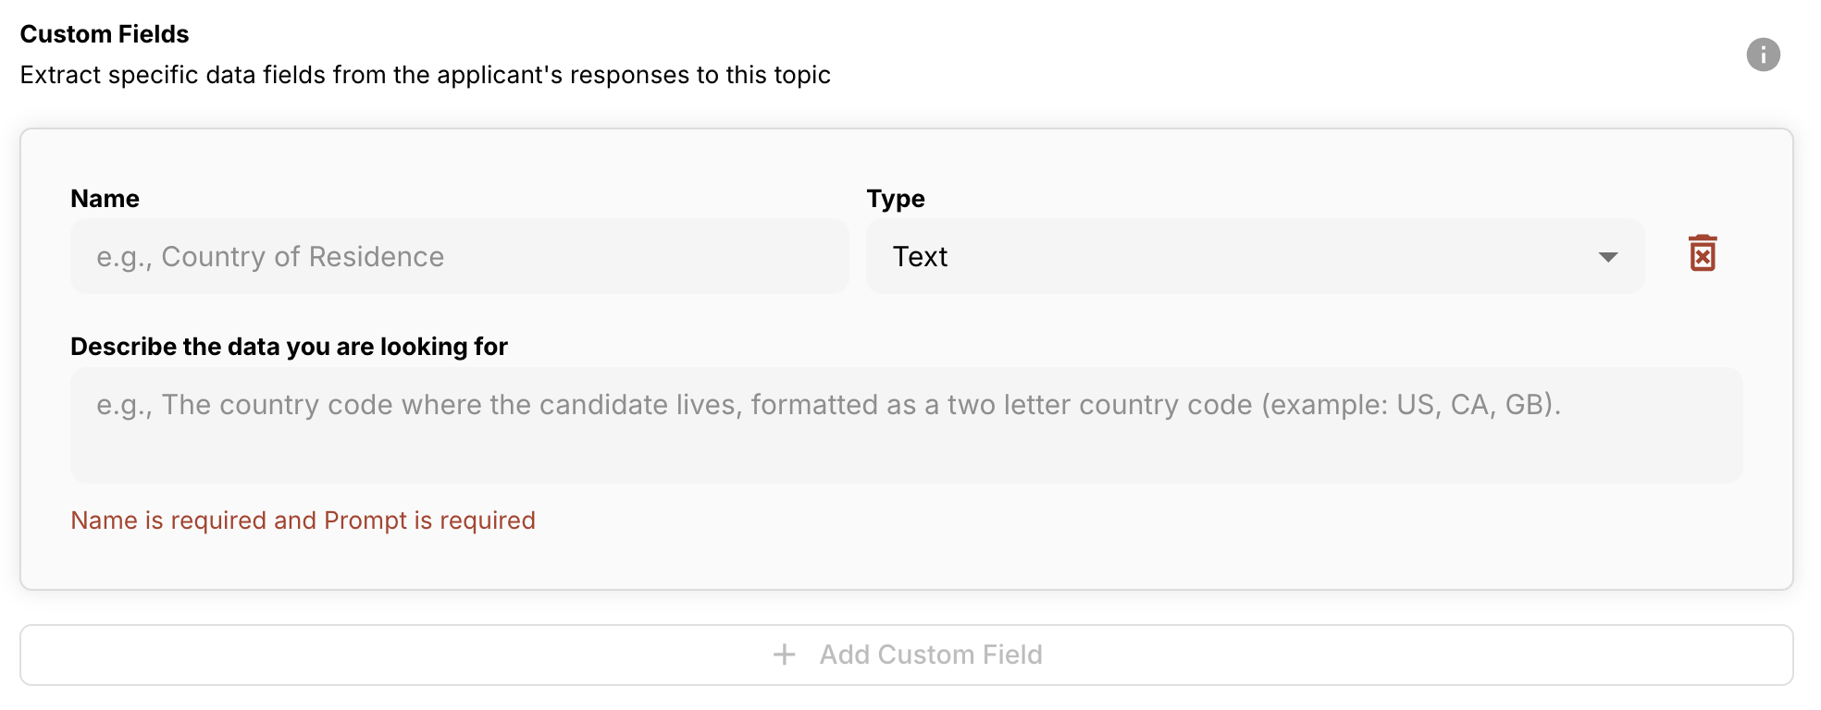Focus the Name input field

coord(459,257)
